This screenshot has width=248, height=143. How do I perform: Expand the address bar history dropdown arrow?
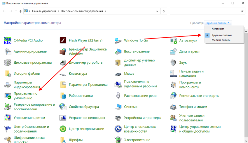[157, 11]
